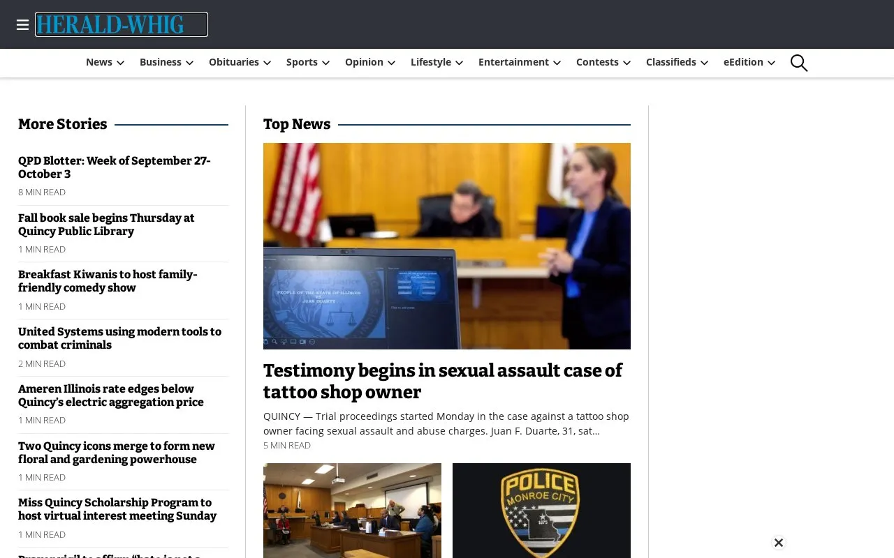This screenshot has height=558, width=894.
Task: Expand the News dropdown chevron
Action: click(120, 63)
